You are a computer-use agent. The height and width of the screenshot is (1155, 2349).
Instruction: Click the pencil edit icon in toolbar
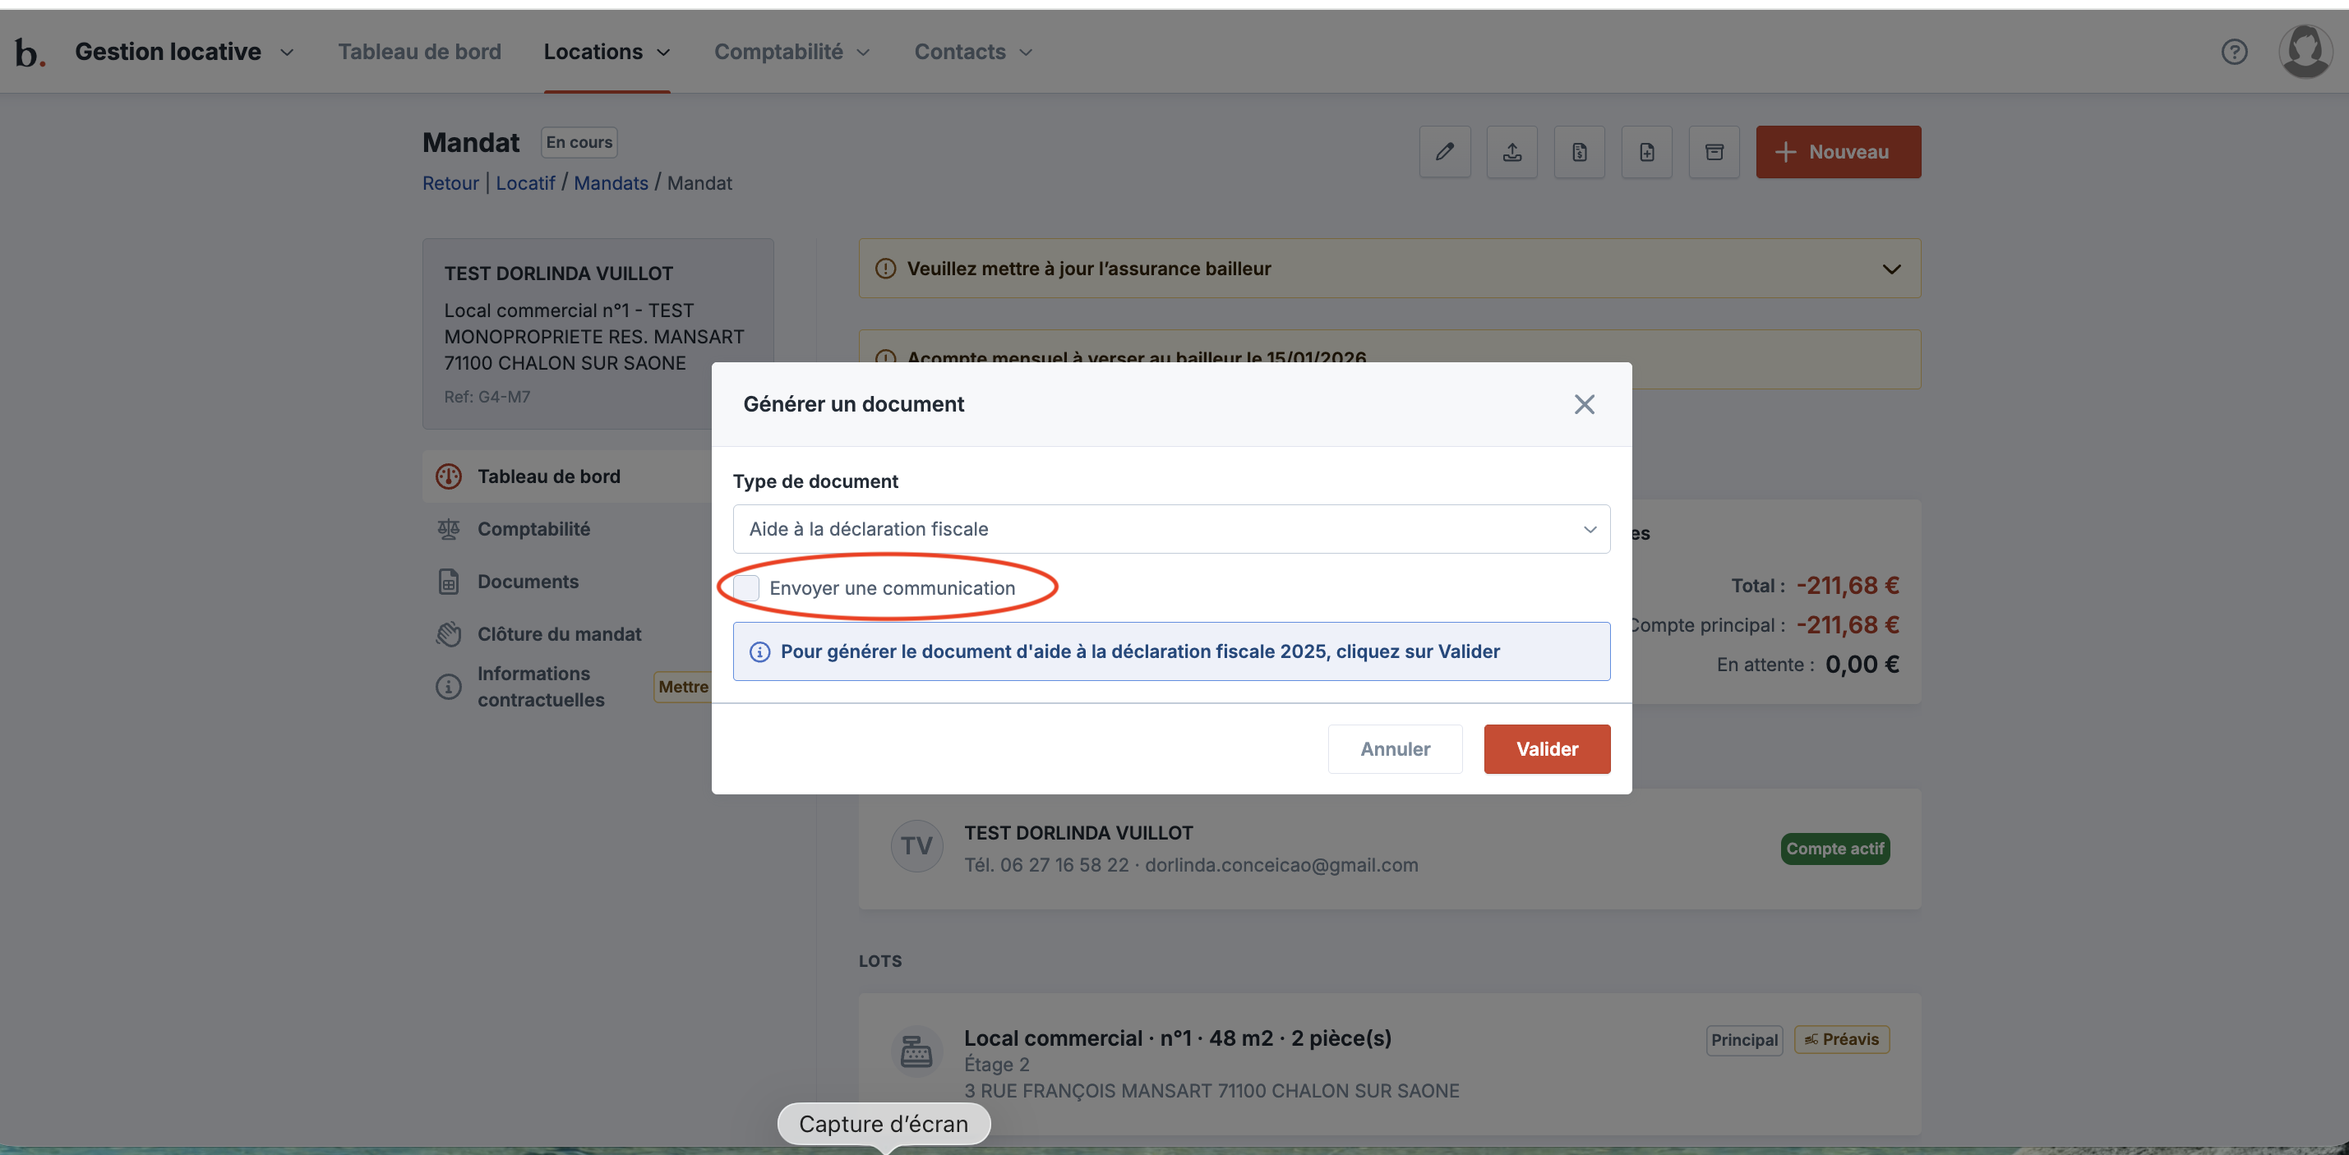[x=1444, y=152]
